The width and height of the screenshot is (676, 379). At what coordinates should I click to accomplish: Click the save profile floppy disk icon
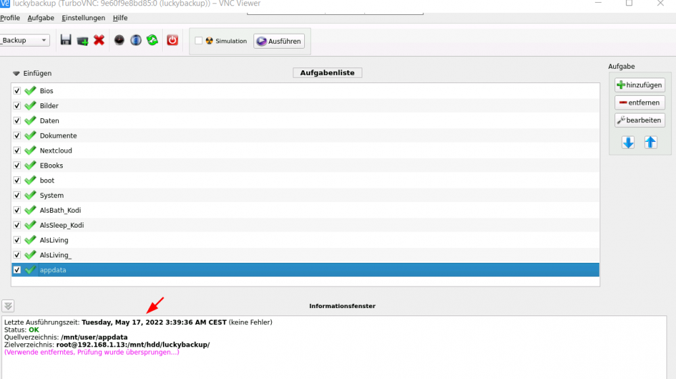pos(66,40)
